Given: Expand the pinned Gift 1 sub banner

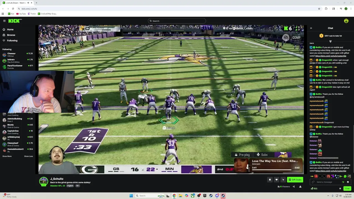Looking at the screenshot, I should (x=330, y=41).
